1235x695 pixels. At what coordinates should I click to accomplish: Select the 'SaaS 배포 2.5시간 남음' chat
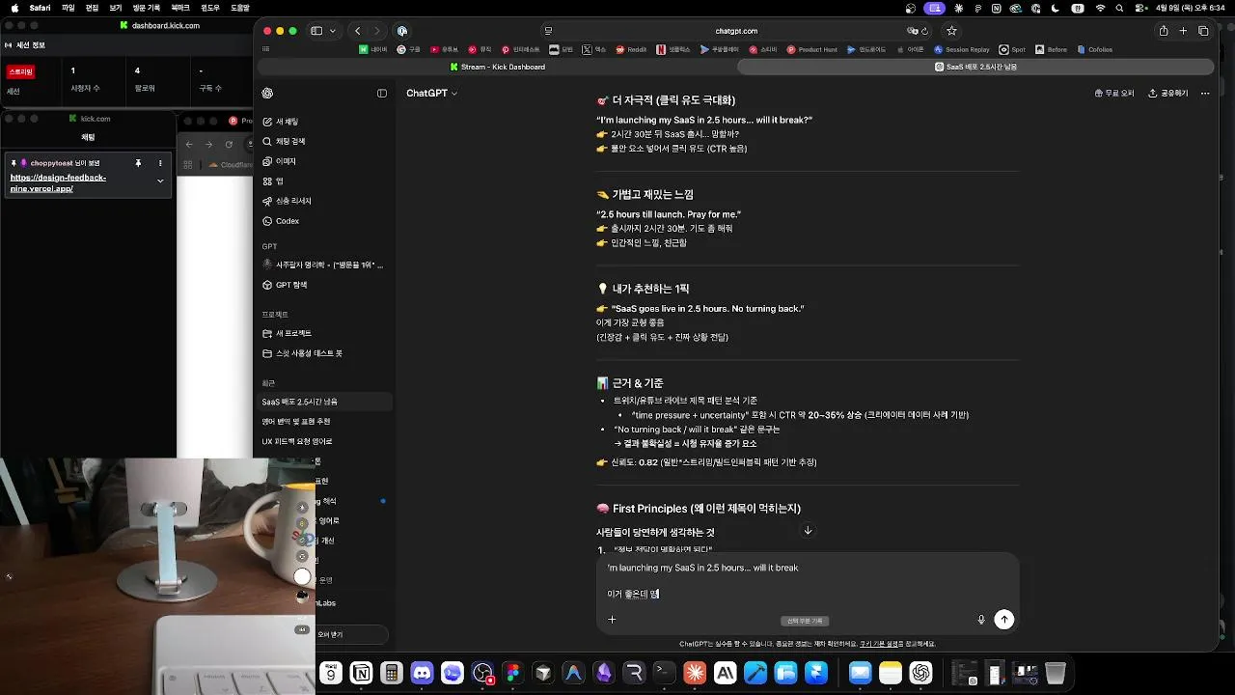(324, 402)
